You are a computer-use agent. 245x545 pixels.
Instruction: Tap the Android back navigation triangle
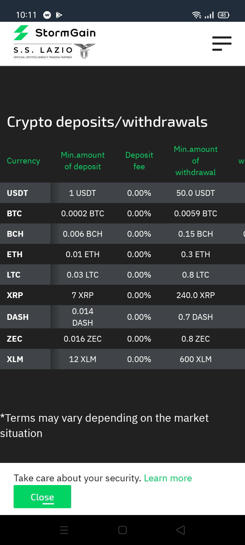coord(181,530)
